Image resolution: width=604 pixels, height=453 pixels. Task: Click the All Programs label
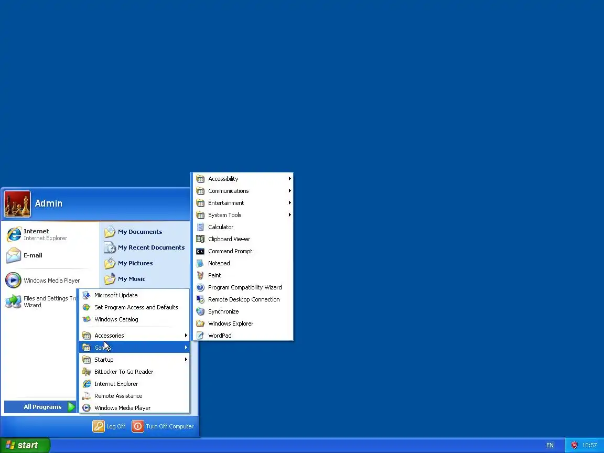click(x=42, y=407)
